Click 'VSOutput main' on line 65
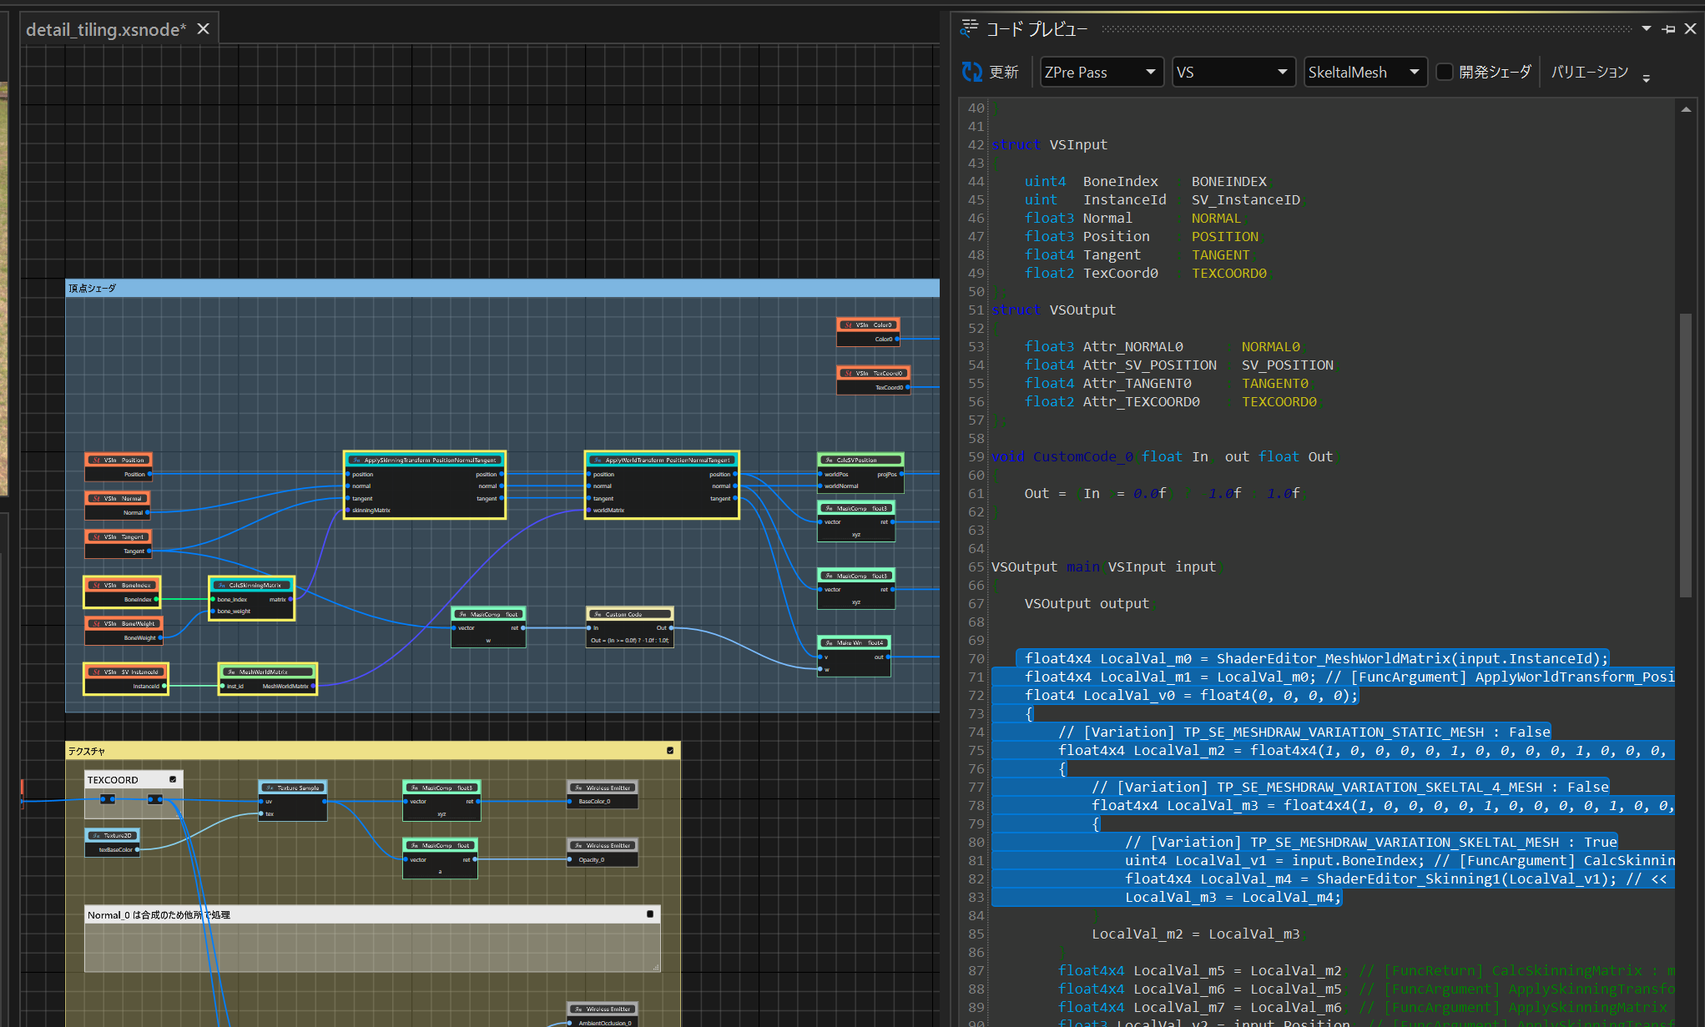 pos(1046,566)
